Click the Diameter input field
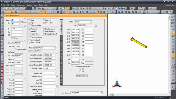This screenshot has width=176, height=99. (19, 43)
